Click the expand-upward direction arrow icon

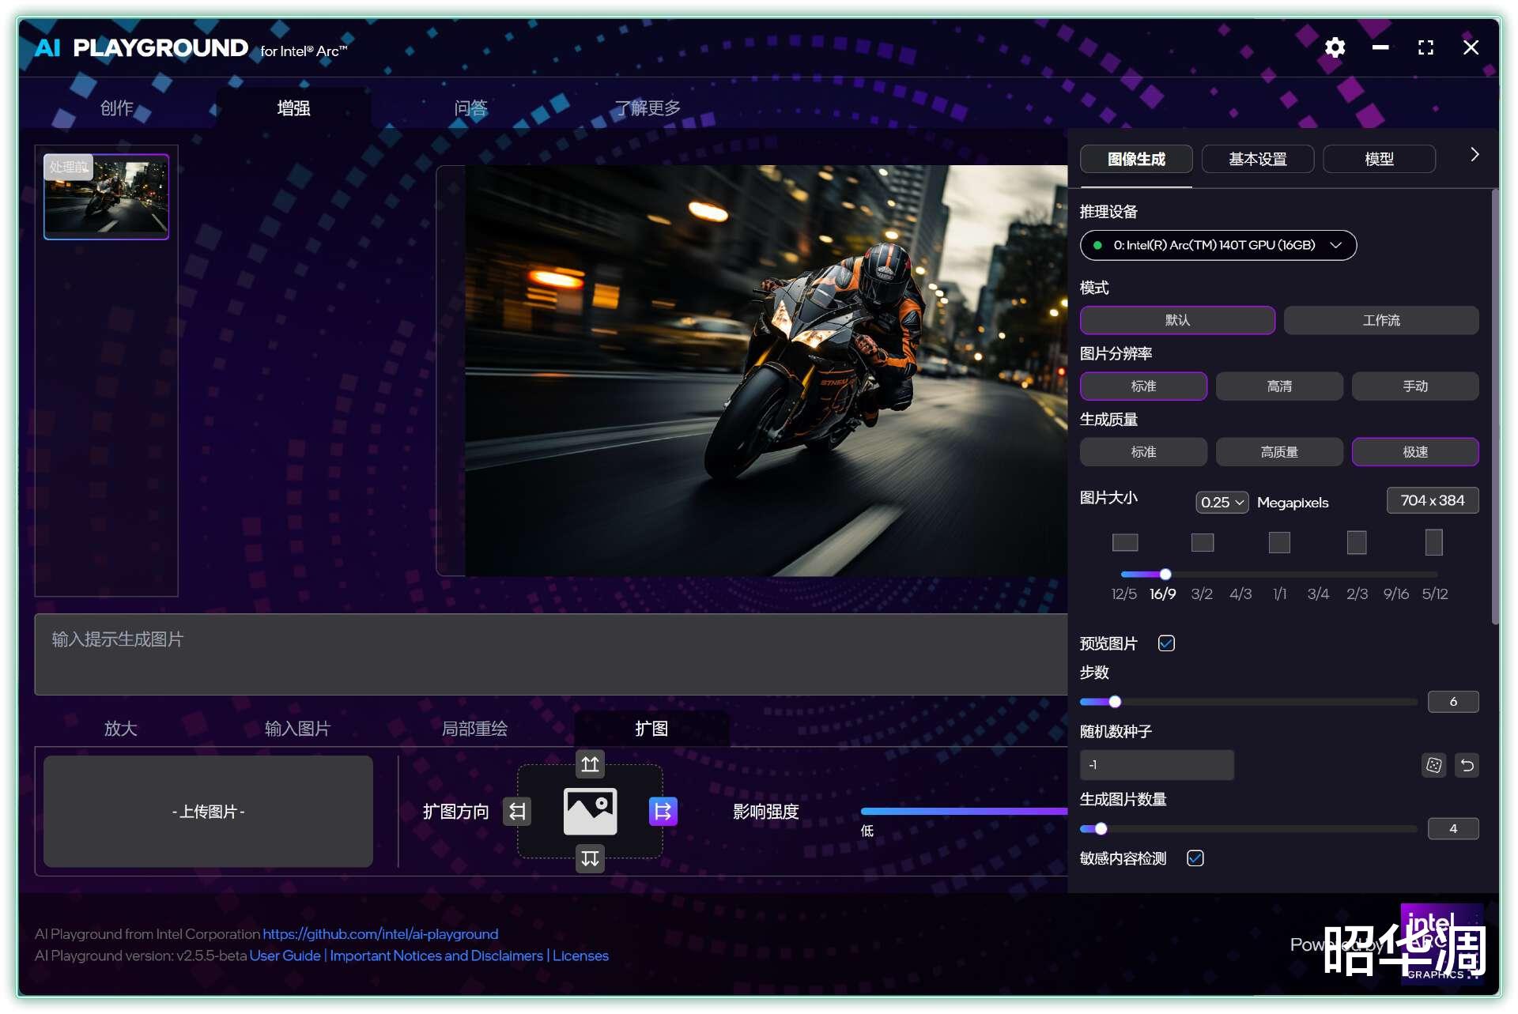click(x=590, y=764)
